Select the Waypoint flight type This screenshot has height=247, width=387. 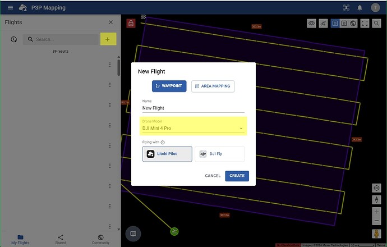click(x=169, y=86)
